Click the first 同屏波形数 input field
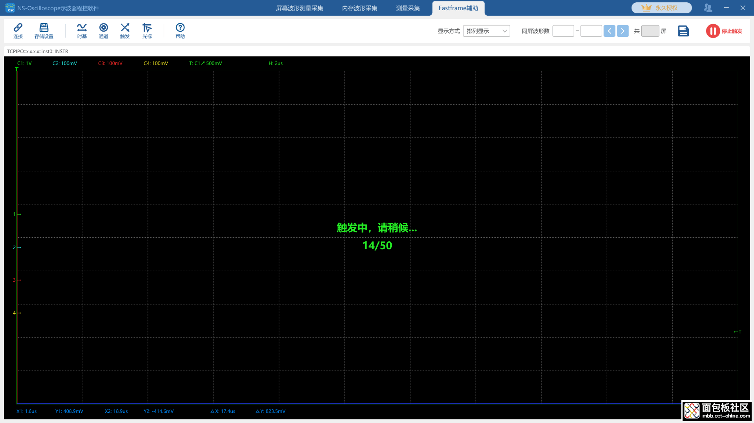754x423 pixels. click(x=563, y=31)
